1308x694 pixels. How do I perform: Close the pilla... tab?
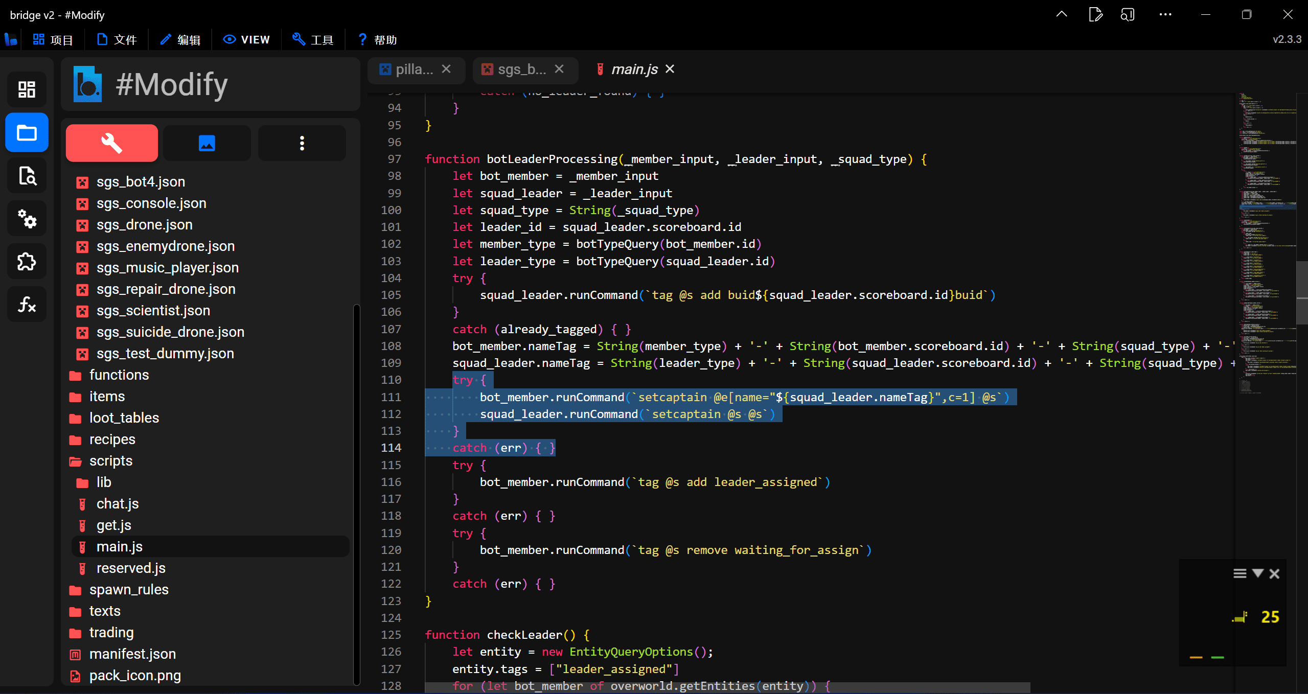(446, 69)
